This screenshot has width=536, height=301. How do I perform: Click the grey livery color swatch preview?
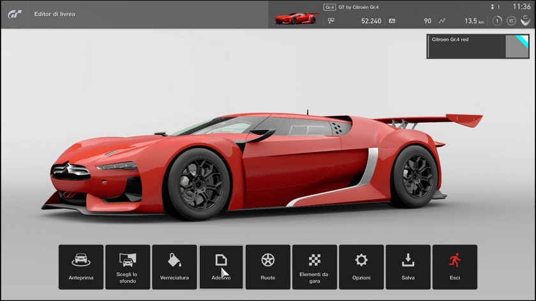tap(517, 46)
